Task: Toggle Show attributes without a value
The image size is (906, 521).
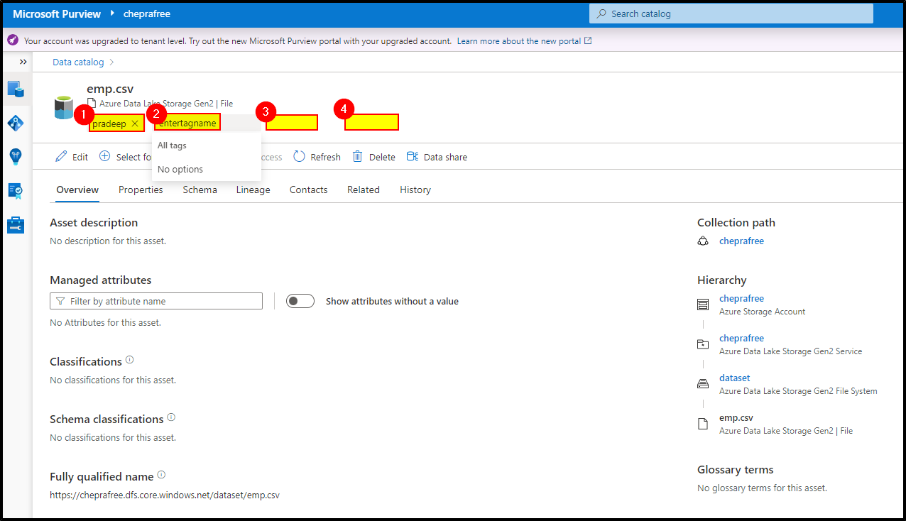Action: pos(300,300)
